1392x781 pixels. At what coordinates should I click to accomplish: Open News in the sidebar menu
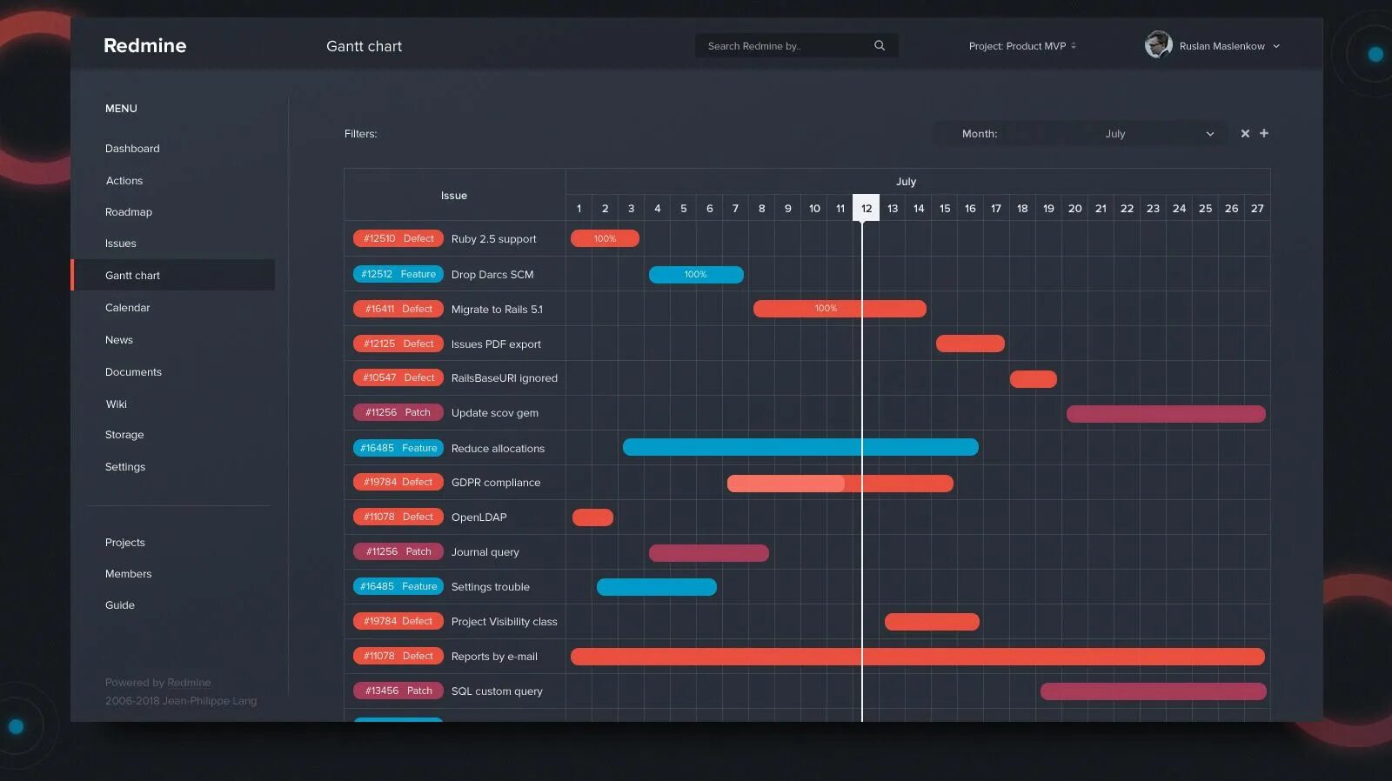(x=119, y=340)
